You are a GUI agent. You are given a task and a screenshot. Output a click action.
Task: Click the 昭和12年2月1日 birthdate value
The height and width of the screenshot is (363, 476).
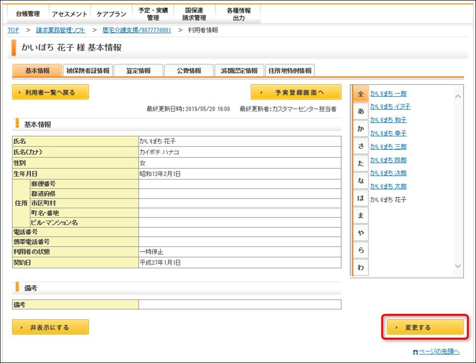160,174
